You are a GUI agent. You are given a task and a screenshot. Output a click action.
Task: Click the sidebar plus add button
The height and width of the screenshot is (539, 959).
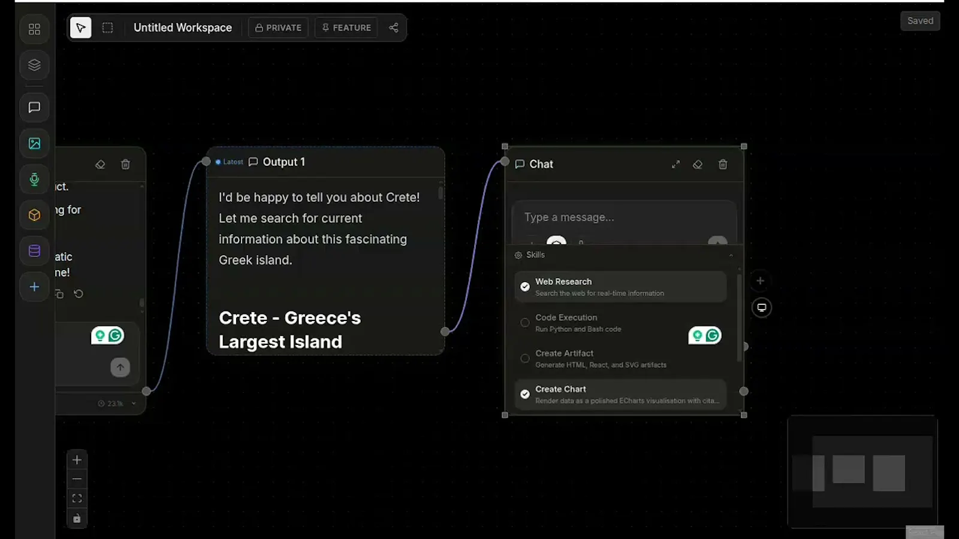click(x=34, y=287)
